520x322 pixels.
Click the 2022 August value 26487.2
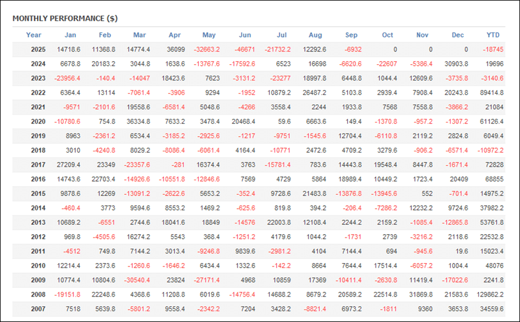[315, 92]
